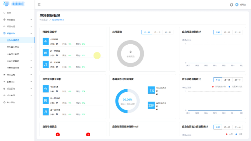This screenshot has height=141, width=251.
Task: Click the home icon beside 首页
Action: coord(4,13)
